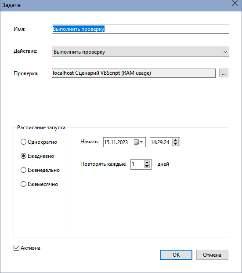Click the Проверка field with localhost script
The height and width of the screenshot is (273, 242).
click(134, 73)
